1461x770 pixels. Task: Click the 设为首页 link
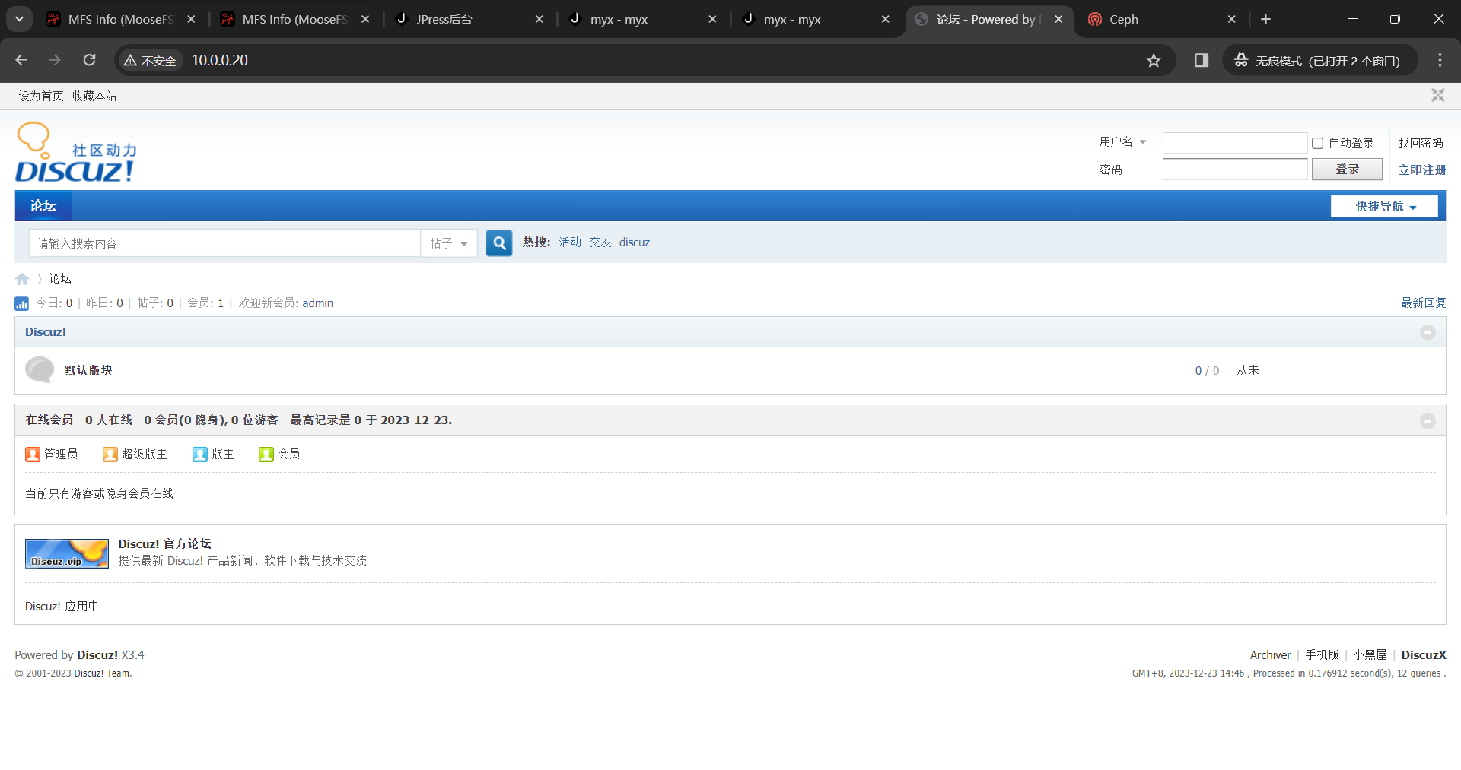click(41, 96)
